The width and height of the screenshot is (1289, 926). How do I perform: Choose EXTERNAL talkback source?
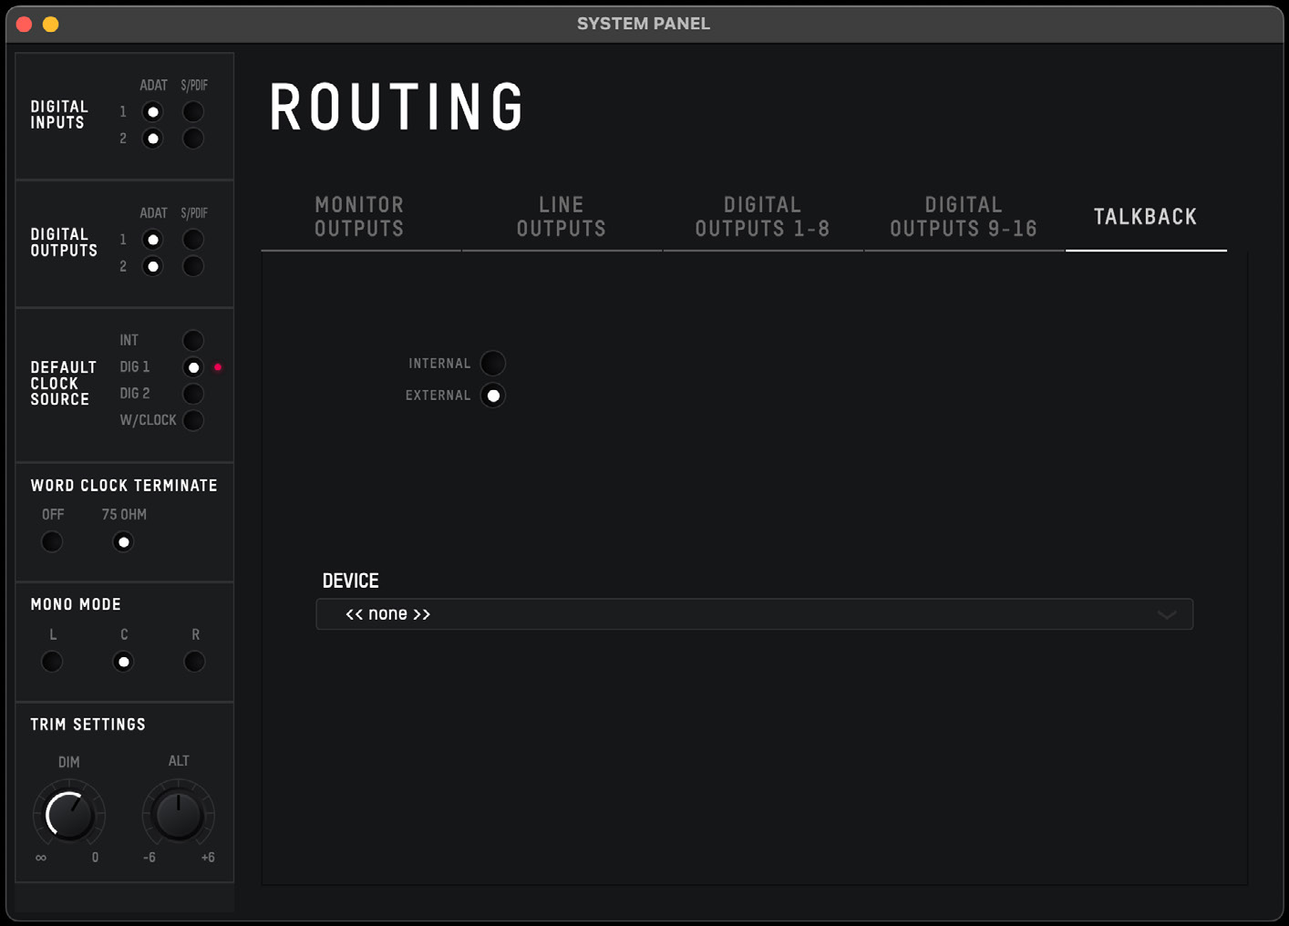pyautogui.click(x=493, y=396)
